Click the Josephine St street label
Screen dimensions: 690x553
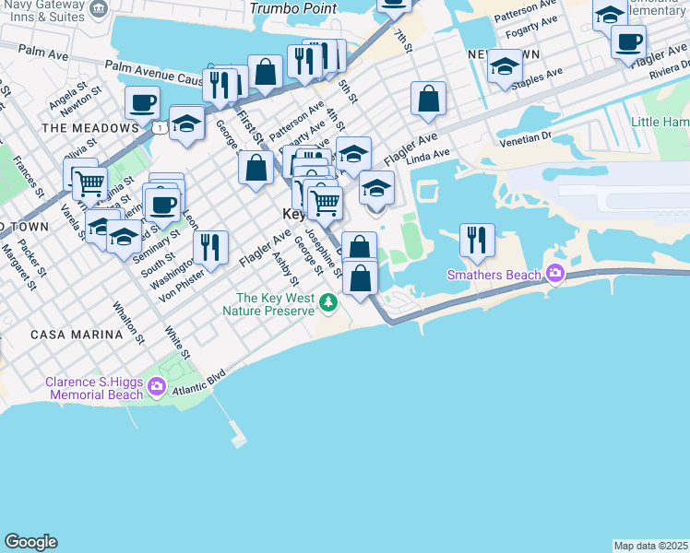click(324, 253)
